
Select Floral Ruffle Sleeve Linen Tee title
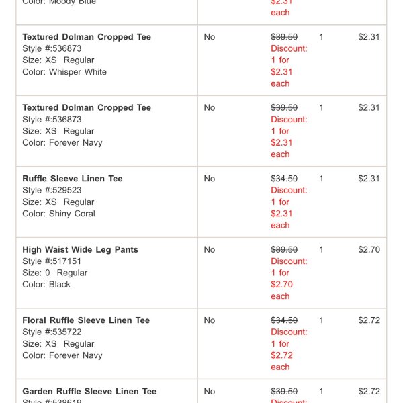pos(86,320)
